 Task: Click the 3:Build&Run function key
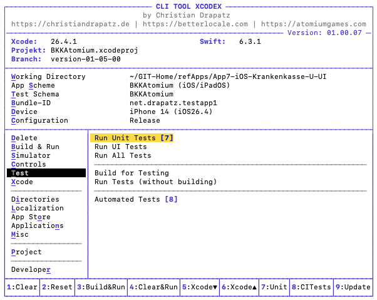(101, 287)
